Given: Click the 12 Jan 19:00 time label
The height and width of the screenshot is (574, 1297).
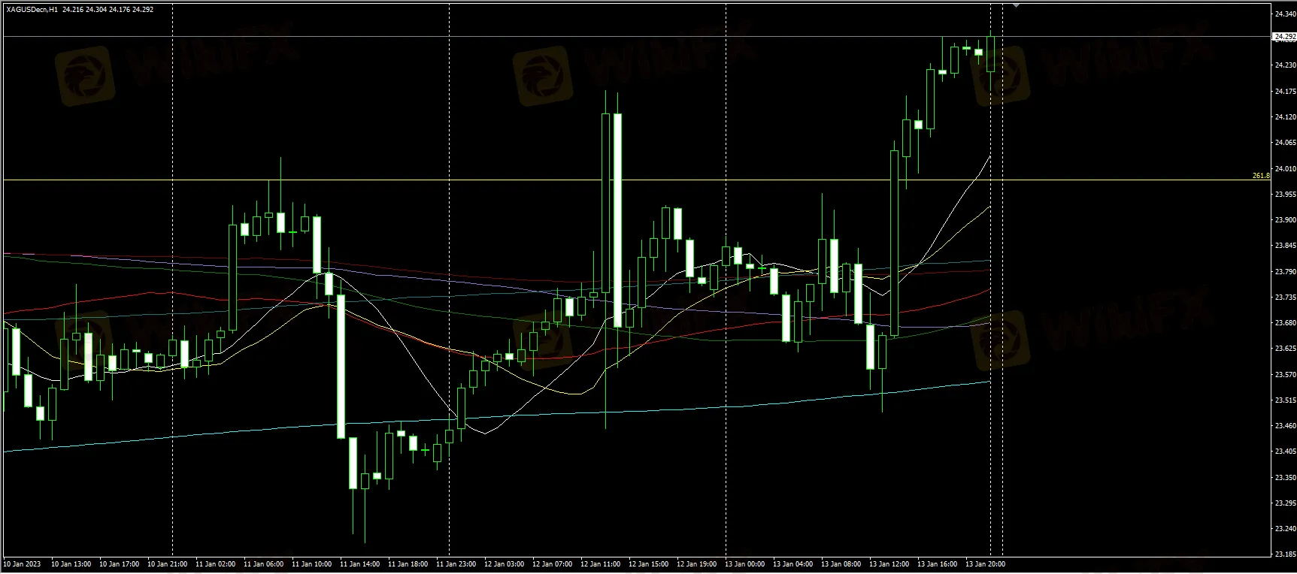Looking at the screenshot, I should click(696, 563).
